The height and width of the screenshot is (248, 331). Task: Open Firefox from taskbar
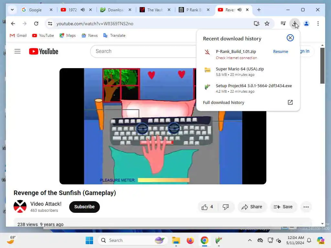[190, 240]
